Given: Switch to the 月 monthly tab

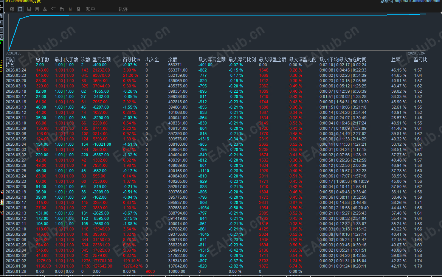Looking at the screenshot, I should [x=37, y=9].
